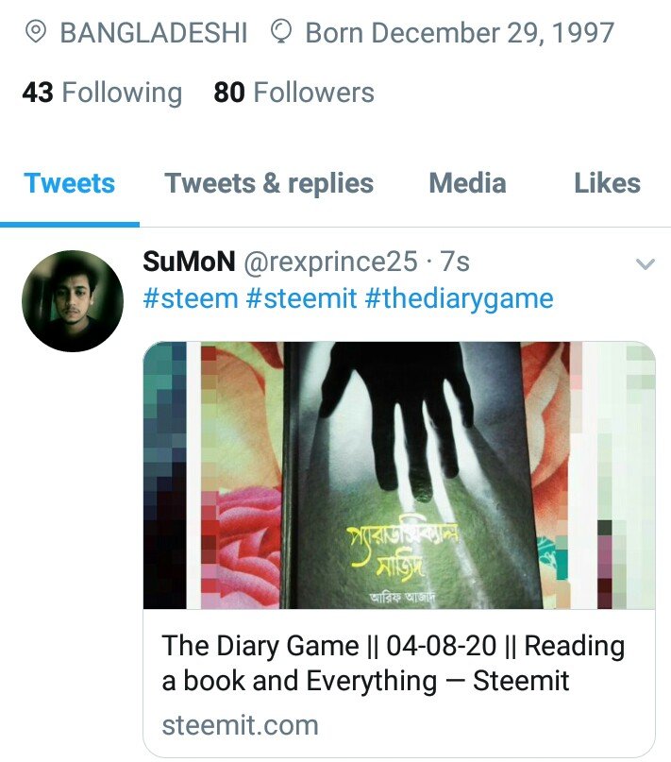The height and width of the screenshot is (762, 671).
Task: Open the #steem hashtag
Action: tap(191, 298)
